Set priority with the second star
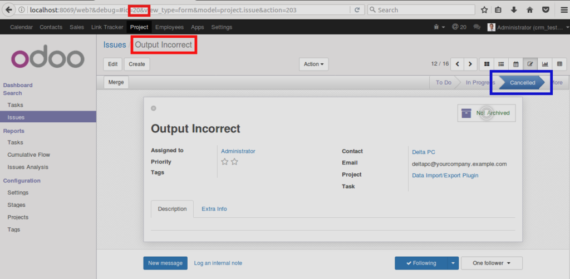Image resolution: width=570 pixels, height=279 pixels. pos(234,162)
